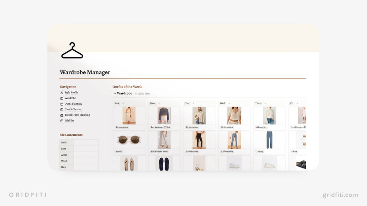The height and width of the screenshot is (206, 367).
Task: Open Outfit Planning via its calendar icon
Action: point(61,104)
